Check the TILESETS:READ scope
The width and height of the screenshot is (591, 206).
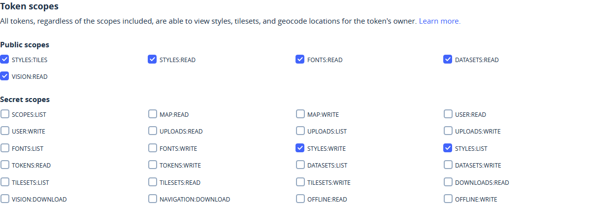tap(152, 182)
